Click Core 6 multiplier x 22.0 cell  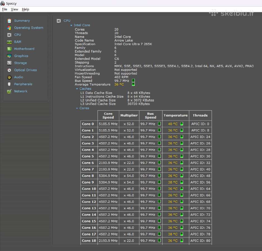click(x=129, y=163)
